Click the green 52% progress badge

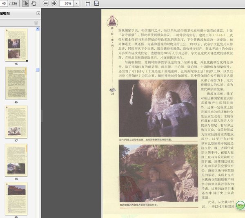tap(240, 205)
